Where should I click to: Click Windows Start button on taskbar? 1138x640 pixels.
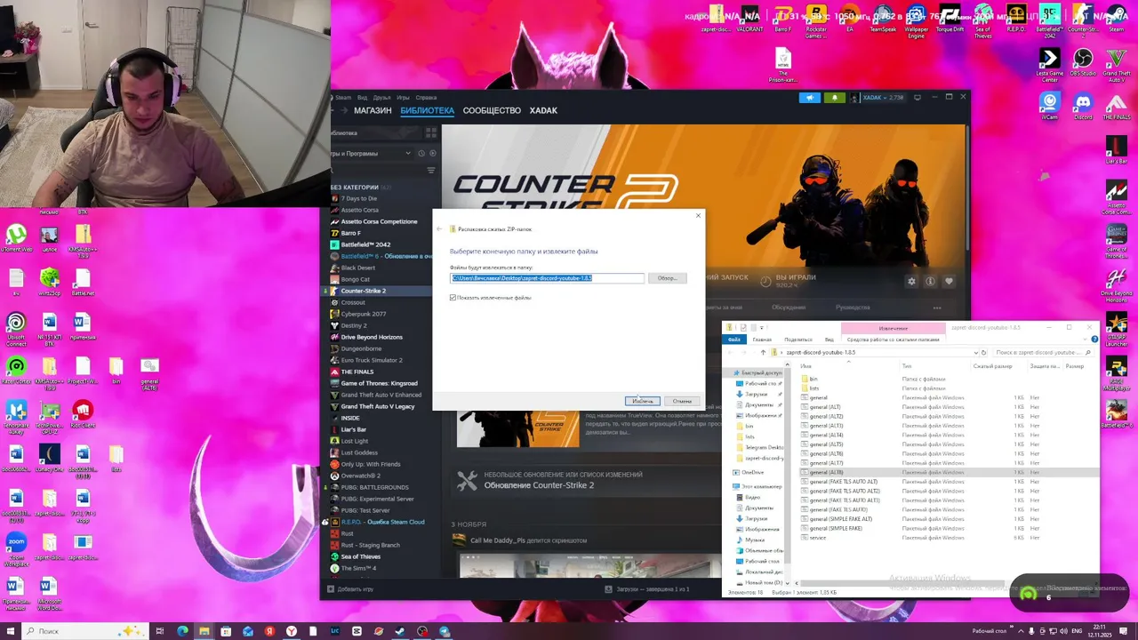[11, 631]
